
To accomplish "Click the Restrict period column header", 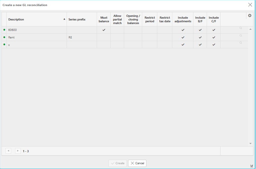I will click(x=149, y=19).
